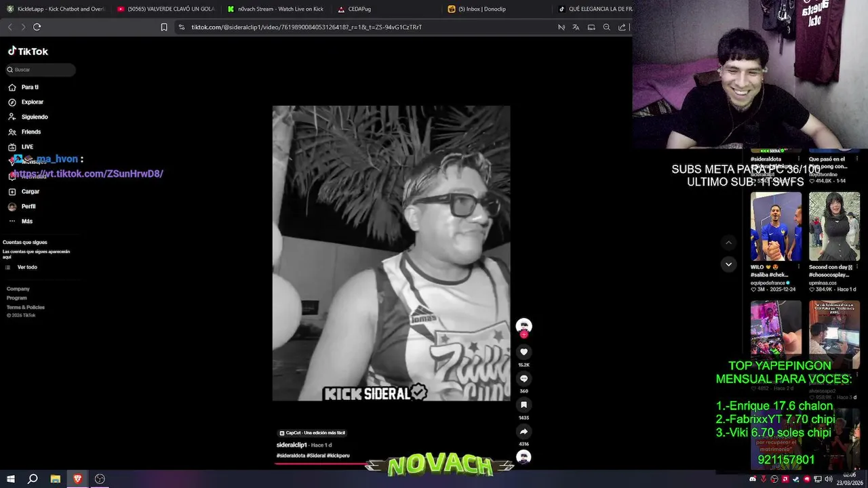Open OBS Studio from the taskbar
This screenshot has height=488, width=868.
(100, 479)
